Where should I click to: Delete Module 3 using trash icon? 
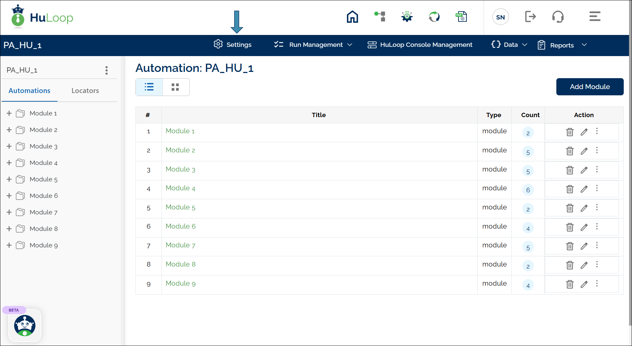coord(570,170)
